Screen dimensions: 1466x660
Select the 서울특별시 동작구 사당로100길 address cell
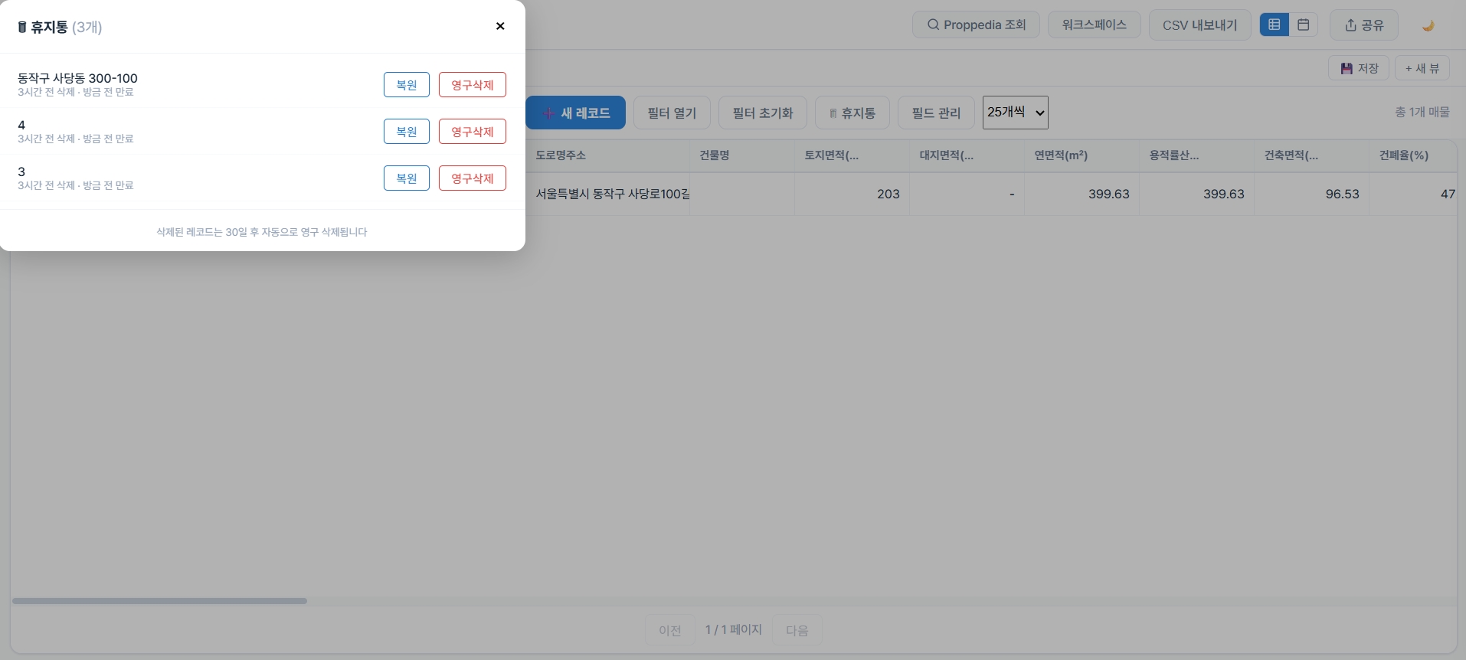tap(608, 194)
